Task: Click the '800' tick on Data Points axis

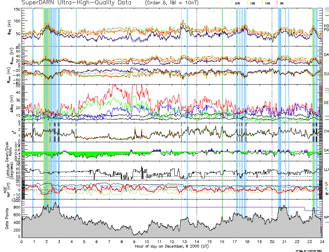Action: 17,207
